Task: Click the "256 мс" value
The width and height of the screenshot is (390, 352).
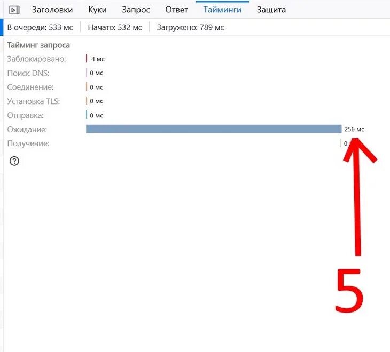Action: 354,129
